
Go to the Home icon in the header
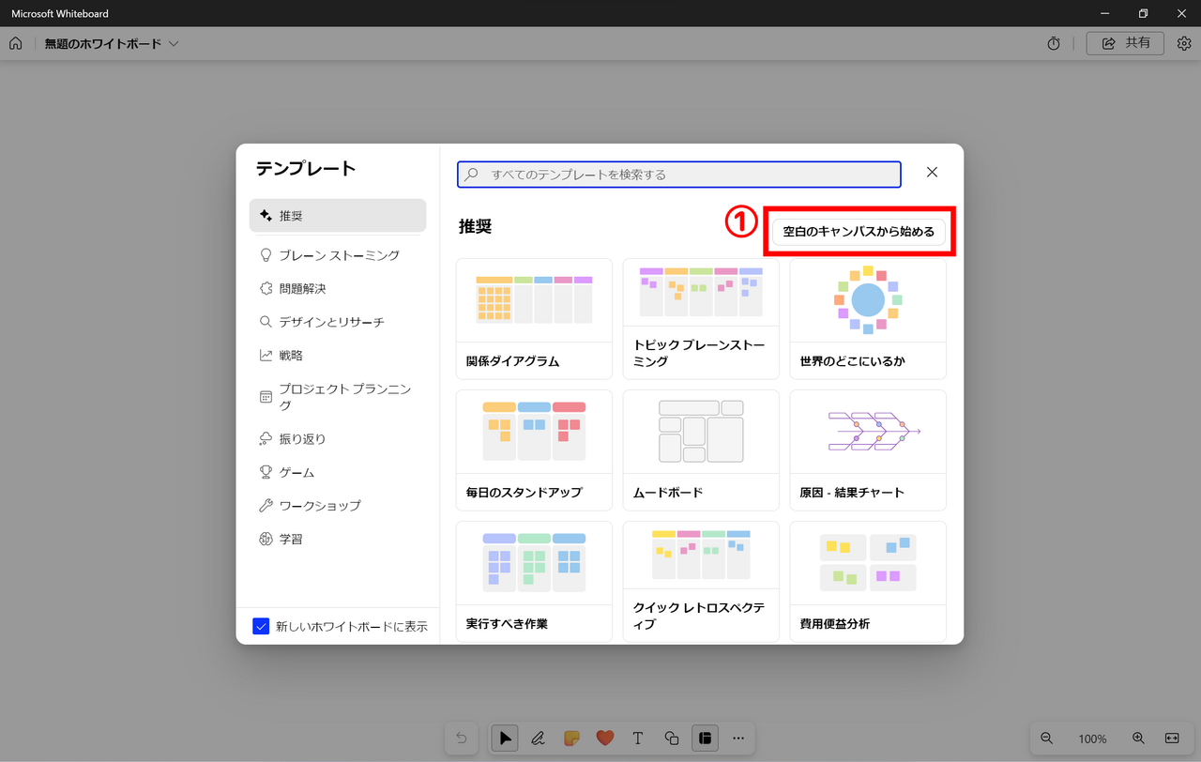point(15,44)
